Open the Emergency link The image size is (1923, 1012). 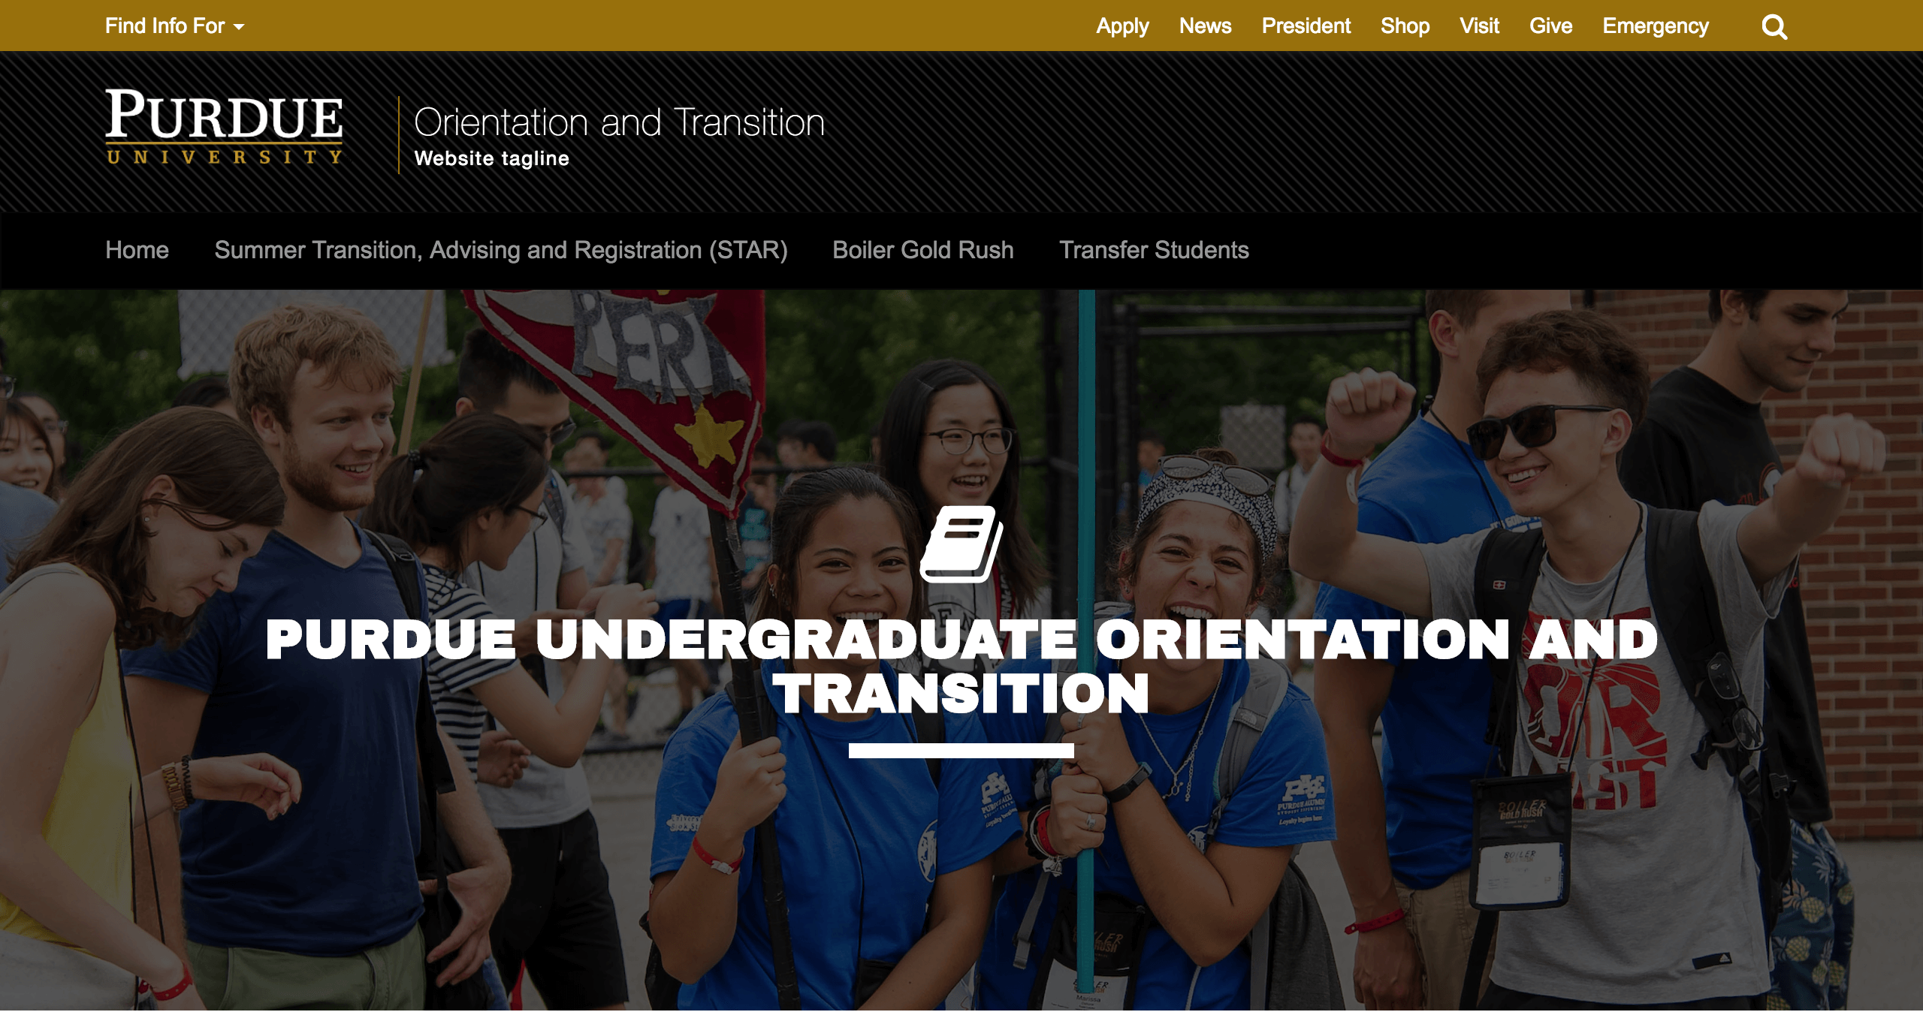pyautogui.click(x=1656, y=26)
